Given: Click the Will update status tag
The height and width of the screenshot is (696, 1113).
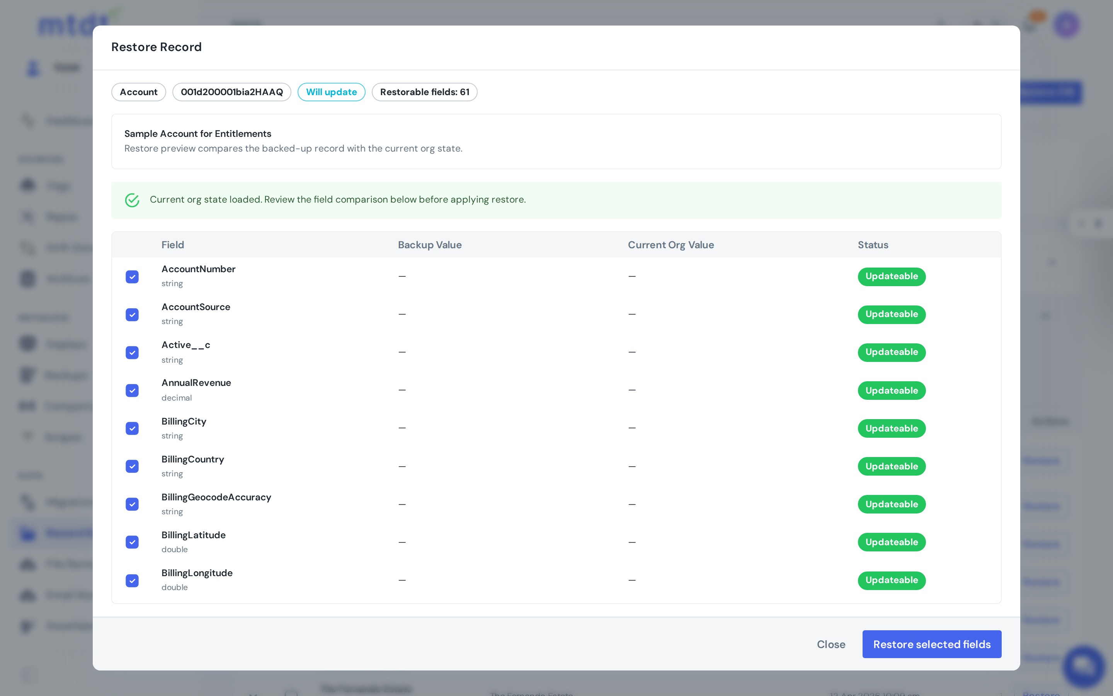Looking at the screenshot, I should (x=331, y=92).
